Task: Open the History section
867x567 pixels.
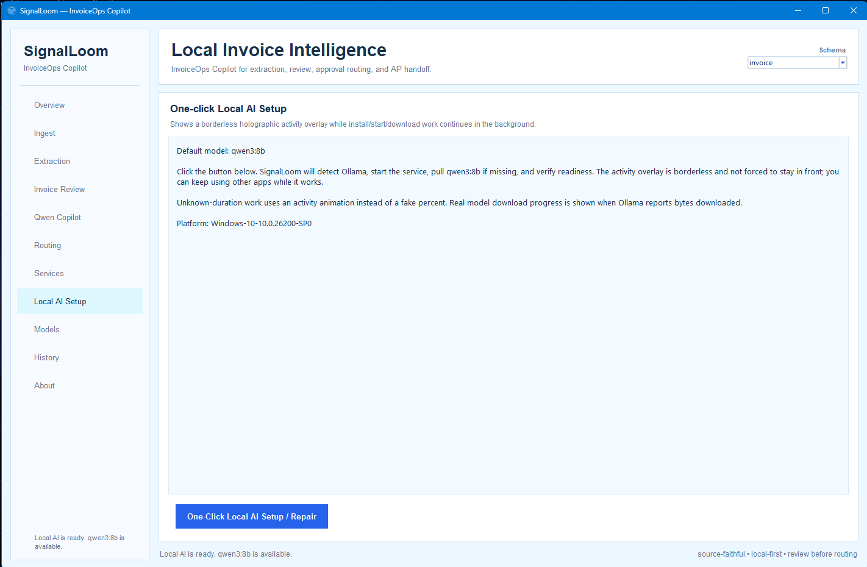Action: point(80,357)
